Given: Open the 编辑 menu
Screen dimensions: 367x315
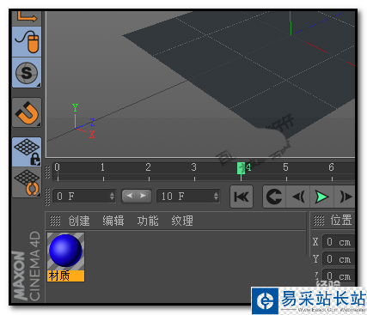Looking at the screenshot, I should (x=113, y=221).
